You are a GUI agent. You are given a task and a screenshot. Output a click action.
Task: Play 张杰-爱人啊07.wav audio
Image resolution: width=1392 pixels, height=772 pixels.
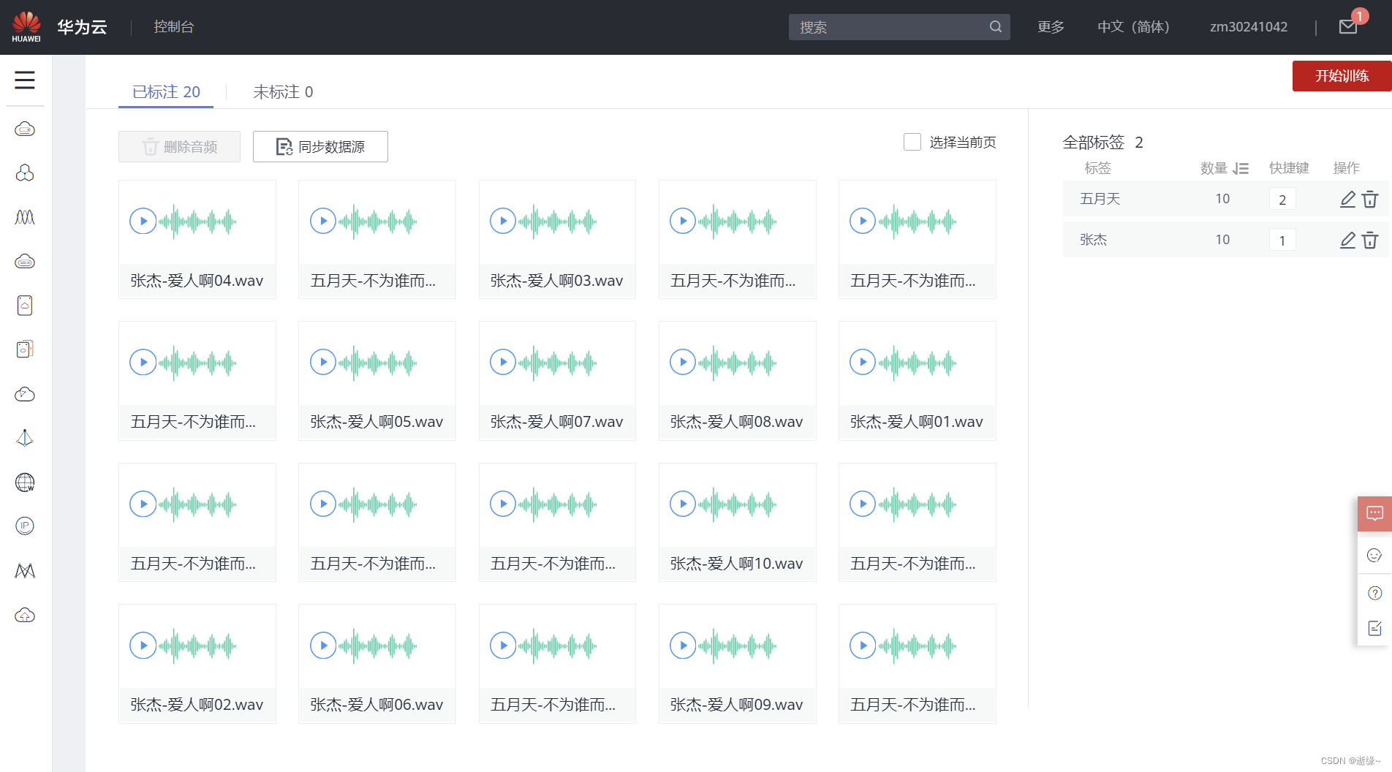coord(503,362)
